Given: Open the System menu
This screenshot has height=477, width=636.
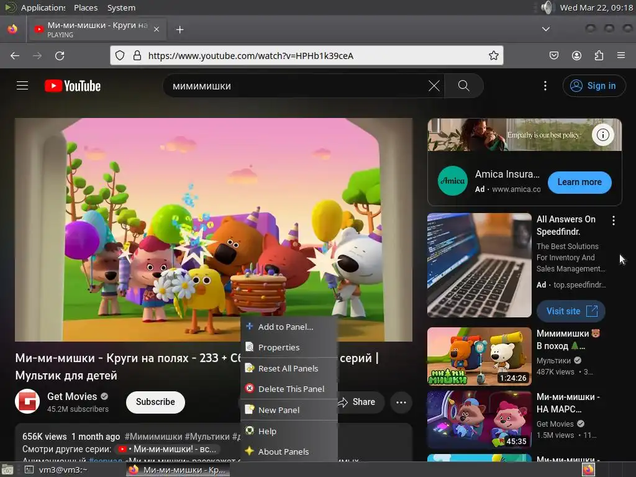Looking at the screenshot, I should 121,7.
